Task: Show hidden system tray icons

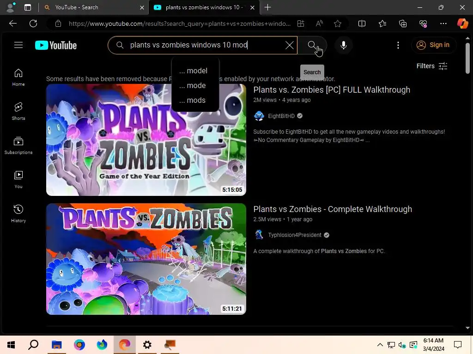Action: click(x=380, y=345)
